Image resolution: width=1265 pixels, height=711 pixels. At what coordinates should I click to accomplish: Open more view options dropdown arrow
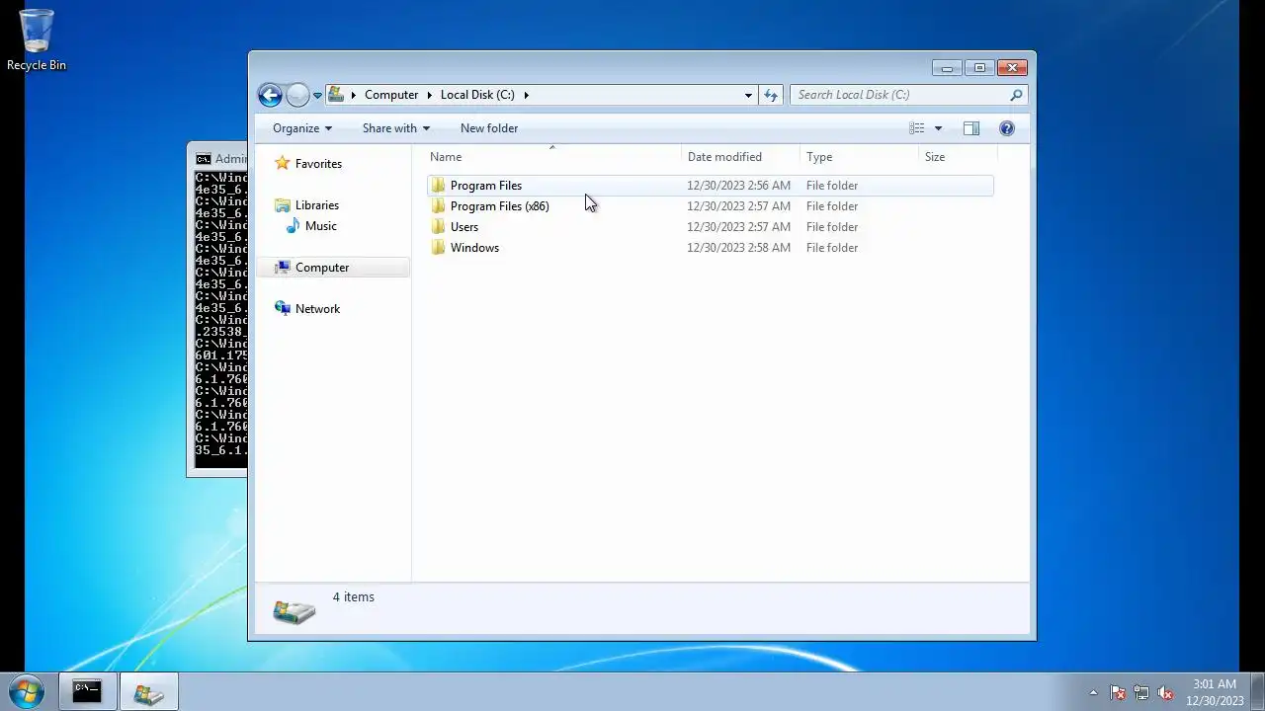click(x=938, y=128)
